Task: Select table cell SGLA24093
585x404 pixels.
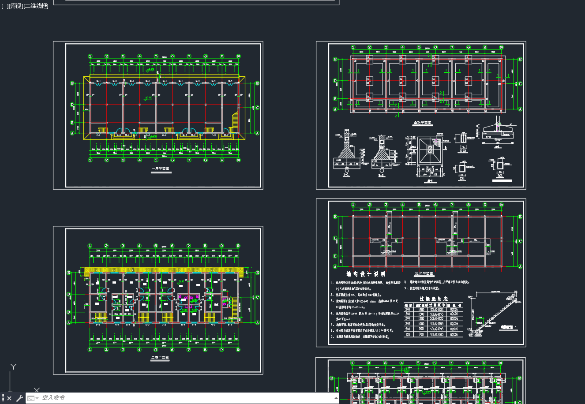Action: [x=437, y=329]
